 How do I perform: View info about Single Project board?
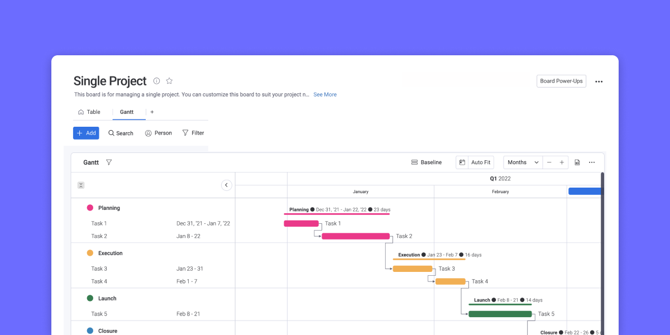point(156,81)
